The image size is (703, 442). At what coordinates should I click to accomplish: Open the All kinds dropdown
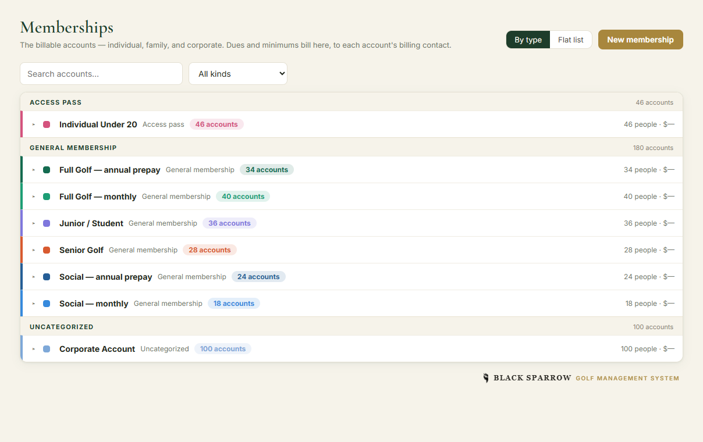coord(238,74)
